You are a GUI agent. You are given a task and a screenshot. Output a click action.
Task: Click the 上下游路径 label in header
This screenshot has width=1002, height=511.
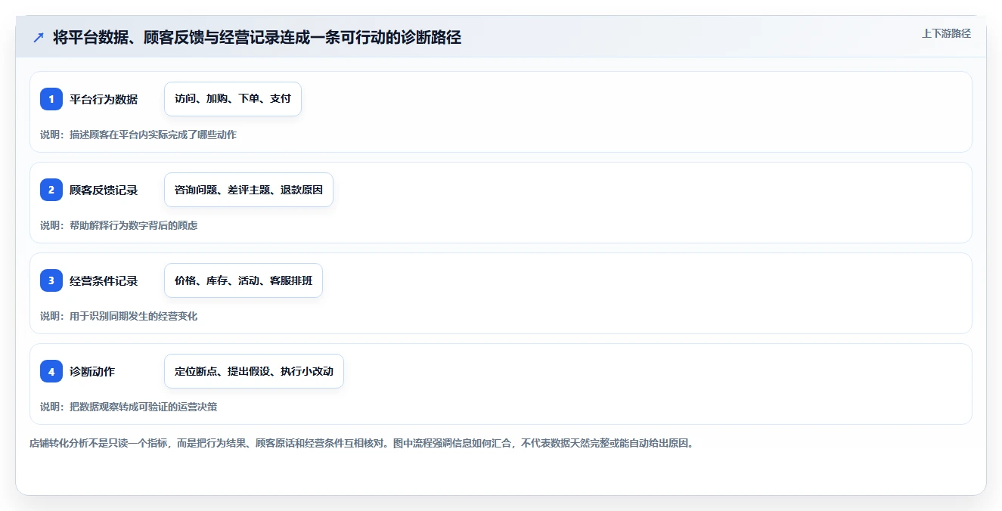[x=946, y=33]
